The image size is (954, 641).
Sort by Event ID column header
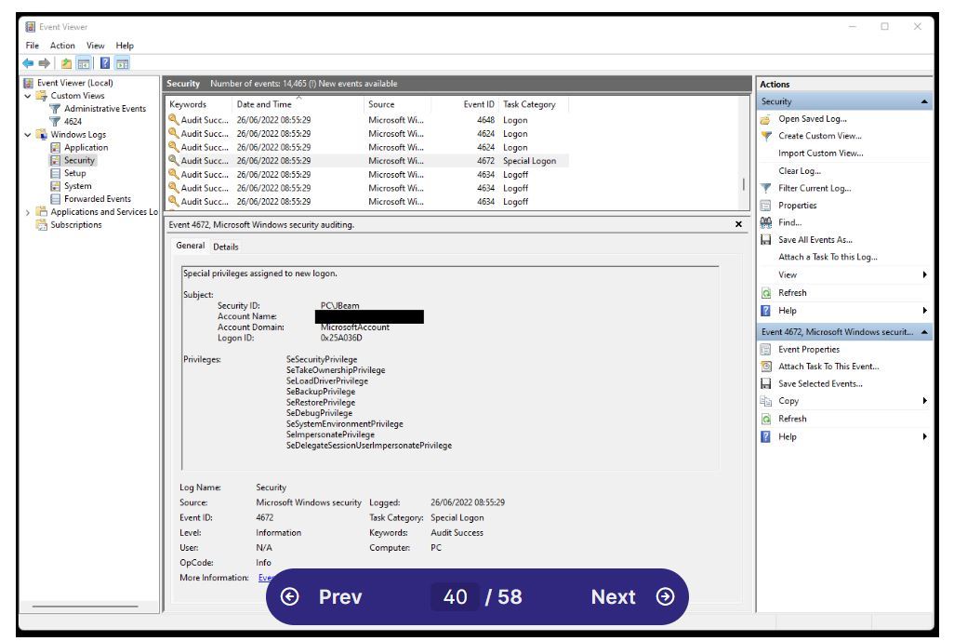tap(466, 105)
